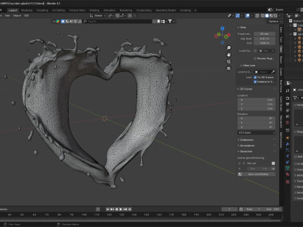The image size is (303, 227).
Task: Jump to the first frame button
Action: click(108, 209)
